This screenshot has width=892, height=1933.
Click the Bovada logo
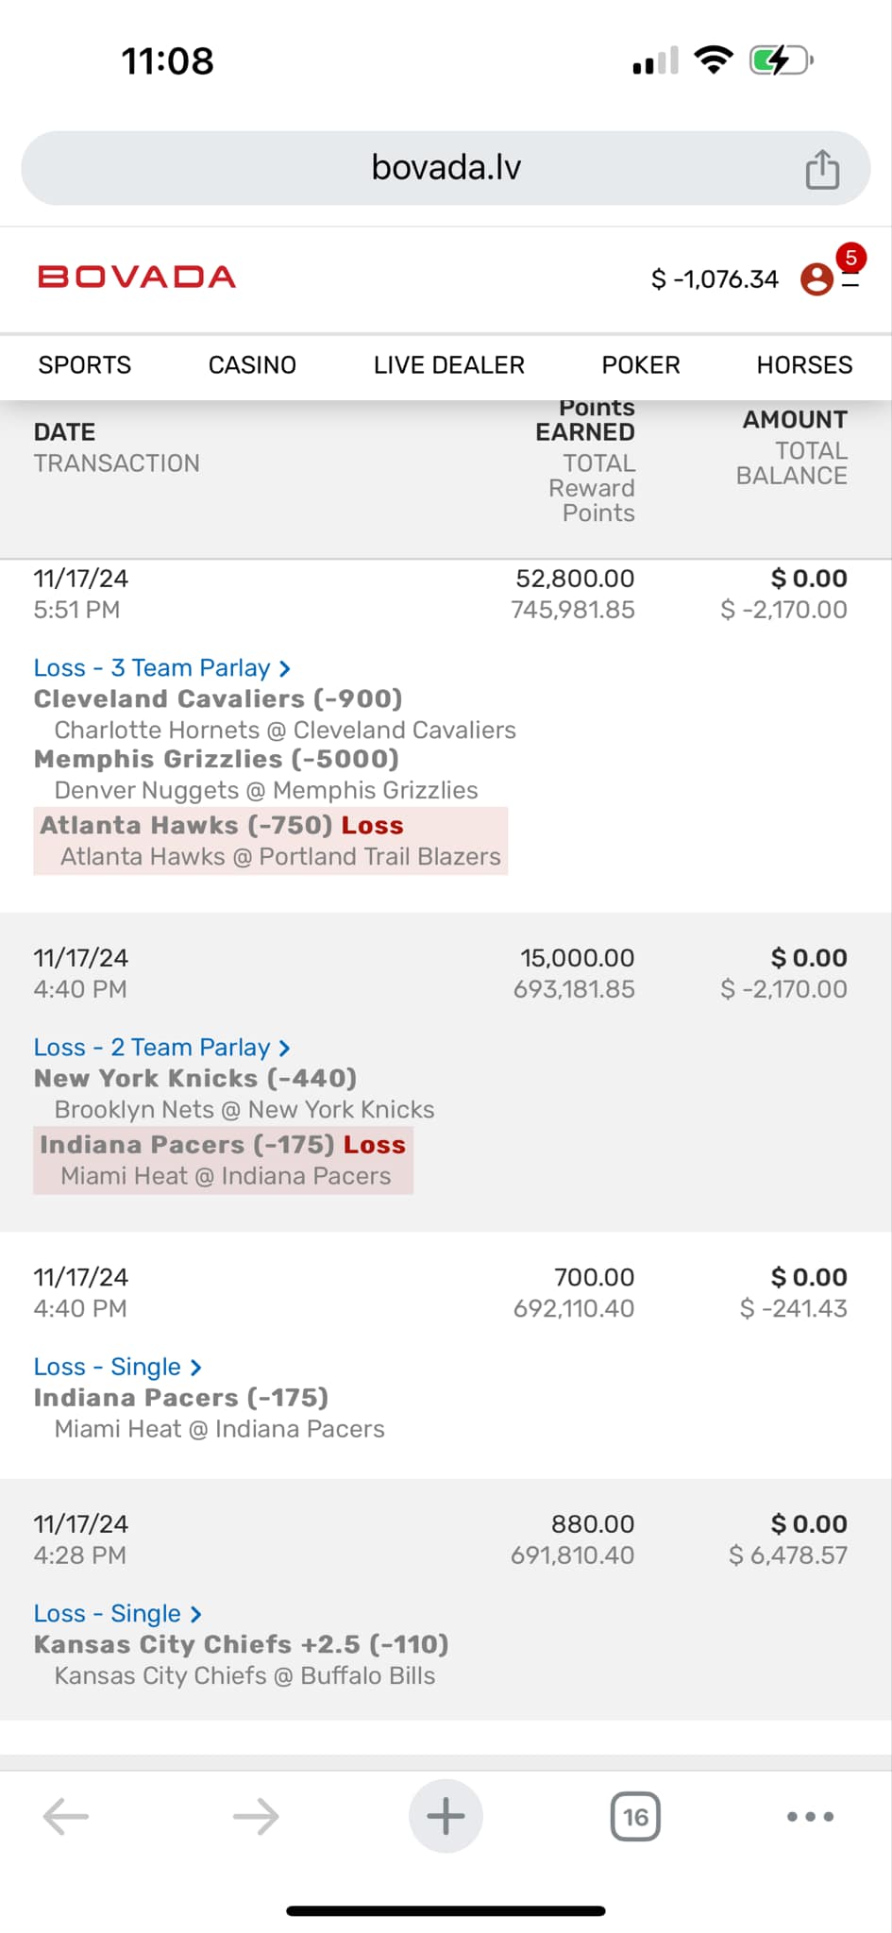click(x=137, y=277)
